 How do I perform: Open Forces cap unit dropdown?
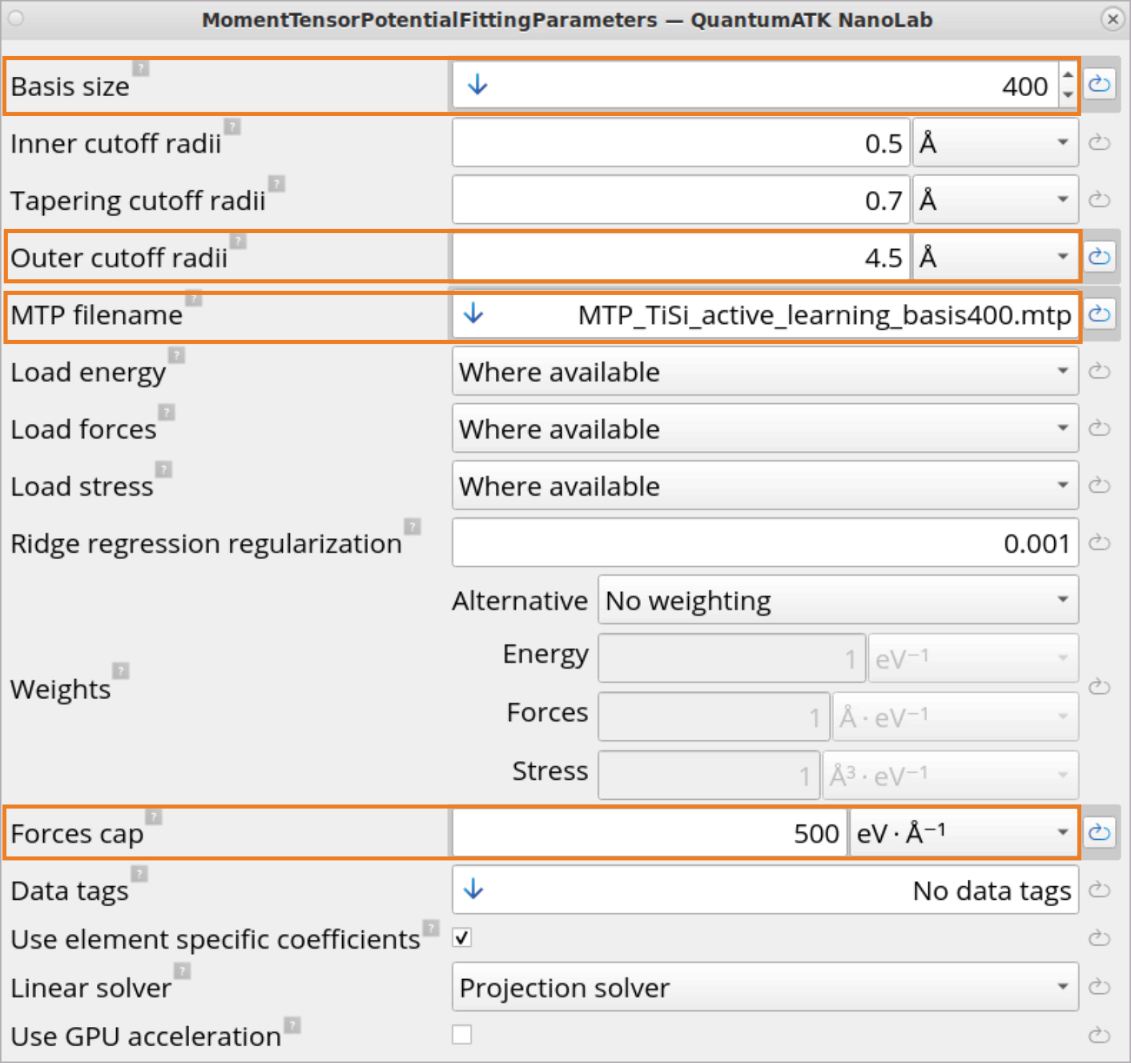964,833
